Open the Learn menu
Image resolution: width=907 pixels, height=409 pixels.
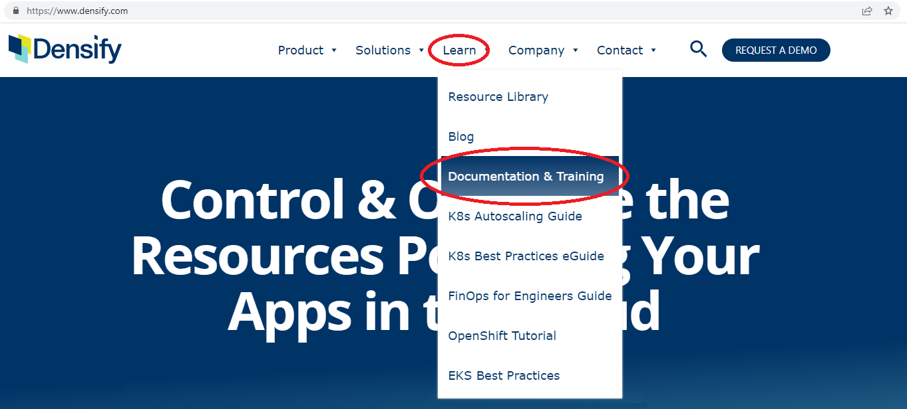pos(459,50)
